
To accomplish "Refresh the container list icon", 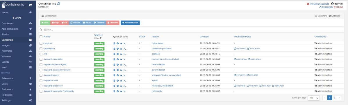I will coord(59,3).
